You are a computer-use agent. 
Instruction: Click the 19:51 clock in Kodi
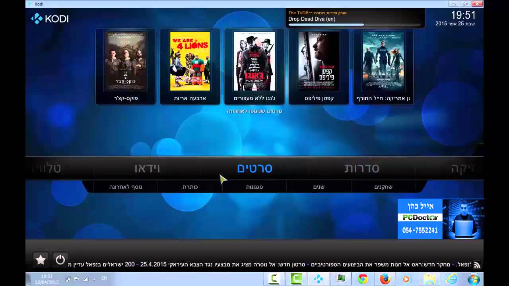[x=463, y=15]
